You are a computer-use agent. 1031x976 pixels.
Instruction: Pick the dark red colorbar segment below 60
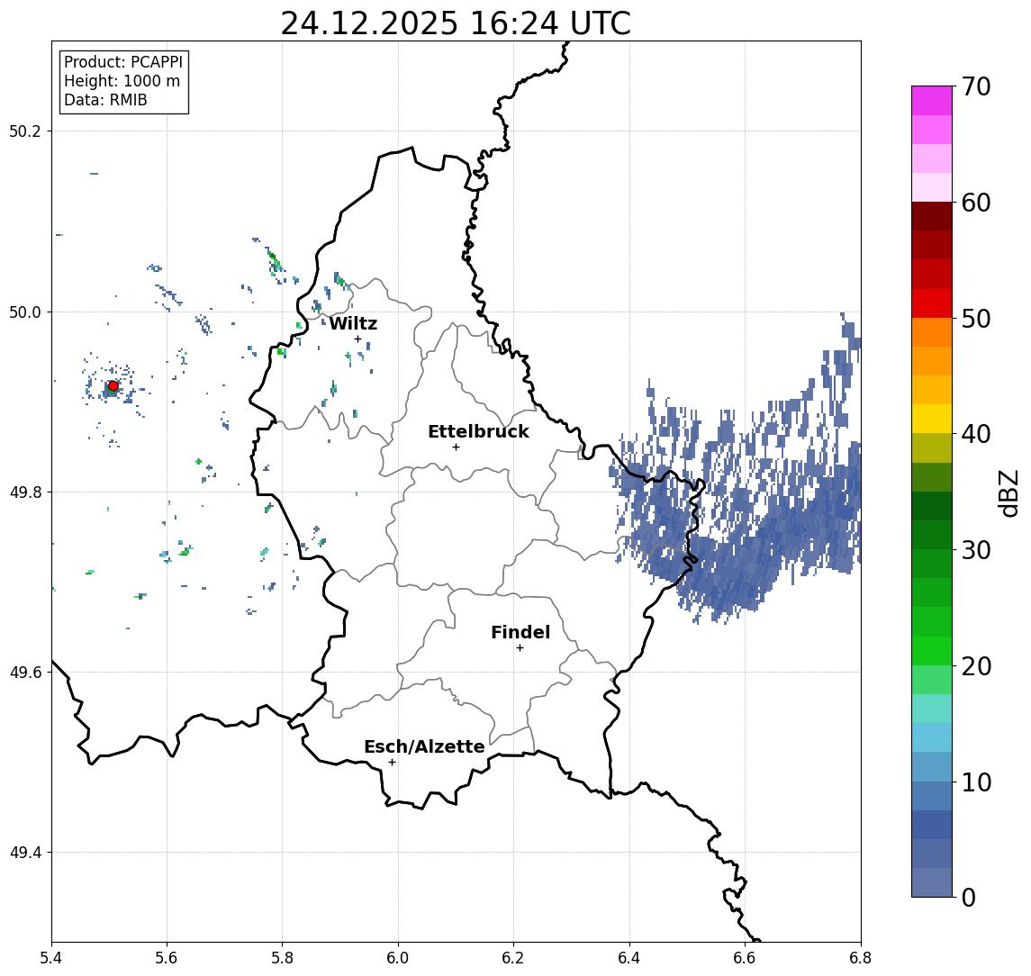point(932,216)
